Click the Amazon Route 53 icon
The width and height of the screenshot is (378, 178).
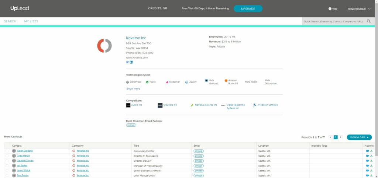point(226,81)
